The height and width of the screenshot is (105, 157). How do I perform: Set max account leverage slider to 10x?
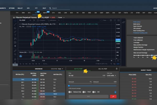tap(147, 55)
